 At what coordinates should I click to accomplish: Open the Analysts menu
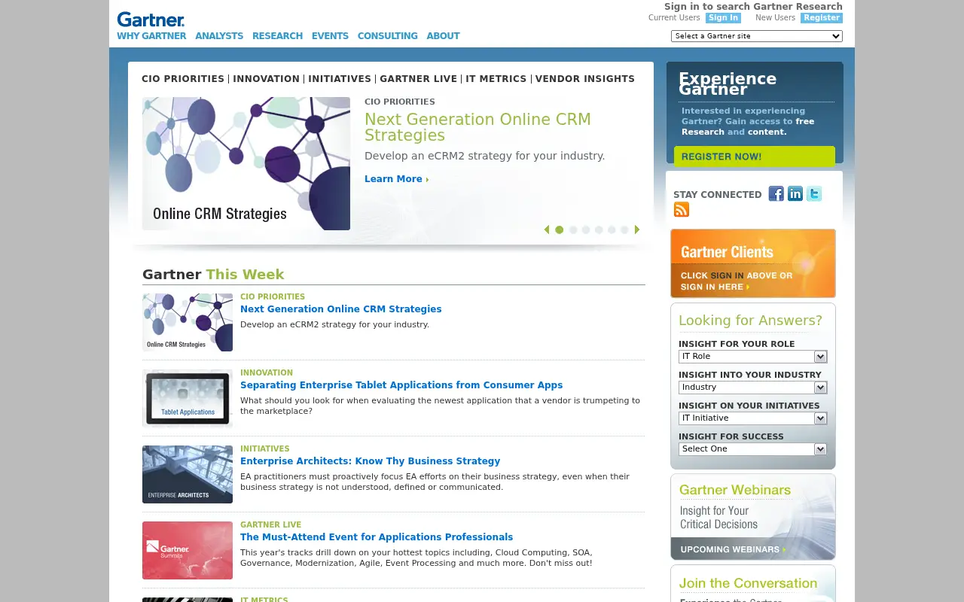(219, 36)
